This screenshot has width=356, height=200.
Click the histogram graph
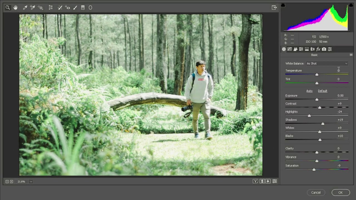click(317, 17)
